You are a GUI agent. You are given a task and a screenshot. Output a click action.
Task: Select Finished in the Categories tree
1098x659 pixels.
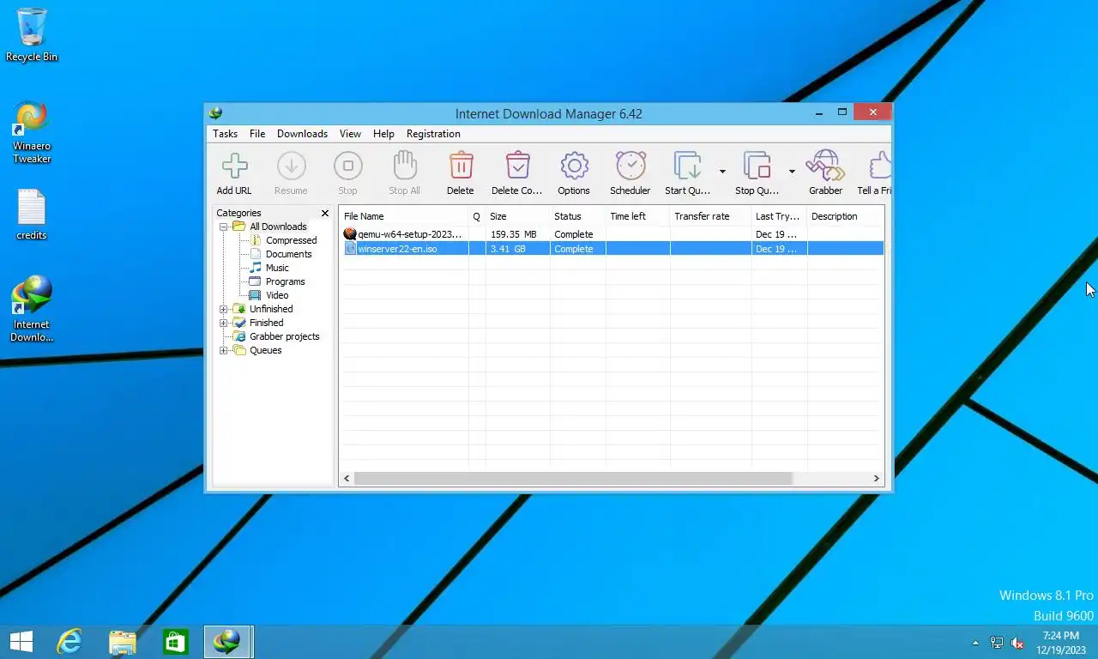[x=266, y=323]
